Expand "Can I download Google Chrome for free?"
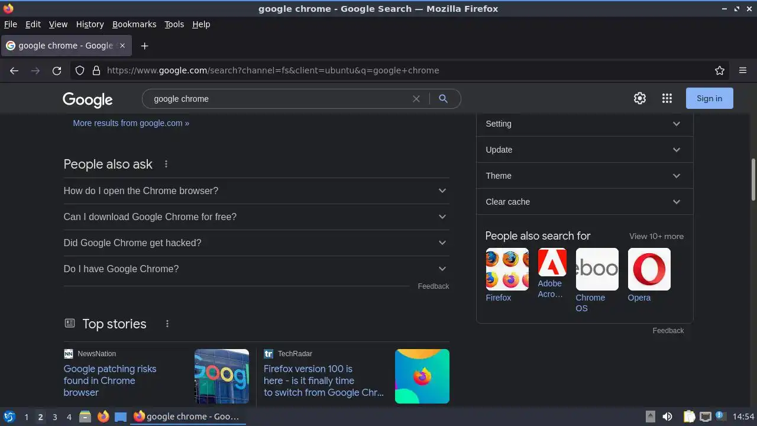757x426 pixels. (x=256, y=217)
